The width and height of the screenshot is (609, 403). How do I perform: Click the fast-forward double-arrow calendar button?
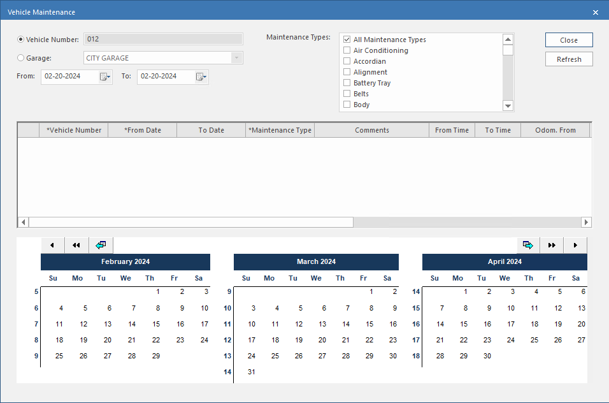coord(552,245)
